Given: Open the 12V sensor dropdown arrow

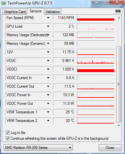Looking at the screenshot, I should pos(48,52).
